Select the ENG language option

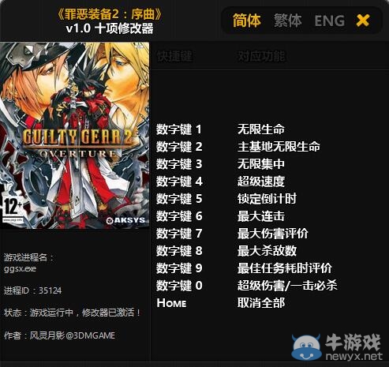pyautogui.click(x=330, y=21)
